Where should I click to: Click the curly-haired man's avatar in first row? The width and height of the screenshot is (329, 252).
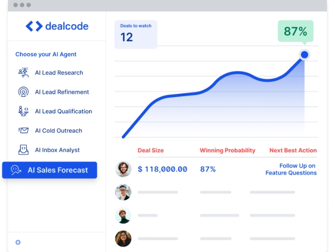pyautogui.click(x=123, y=169)
